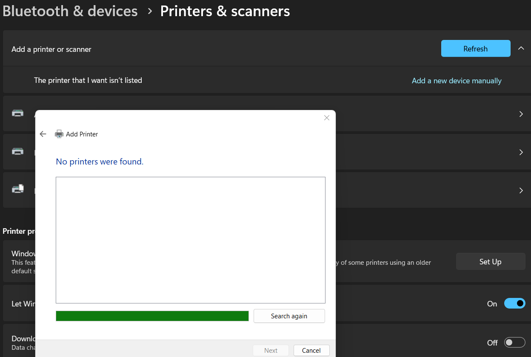Turn on the toggle labeled Off
This screenshot has height=357, width=531.
coord(515,343)
